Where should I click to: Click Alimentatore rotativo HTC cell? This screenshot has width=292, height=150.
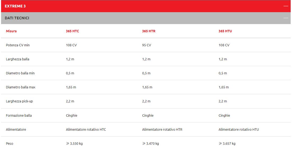(86, 130)
